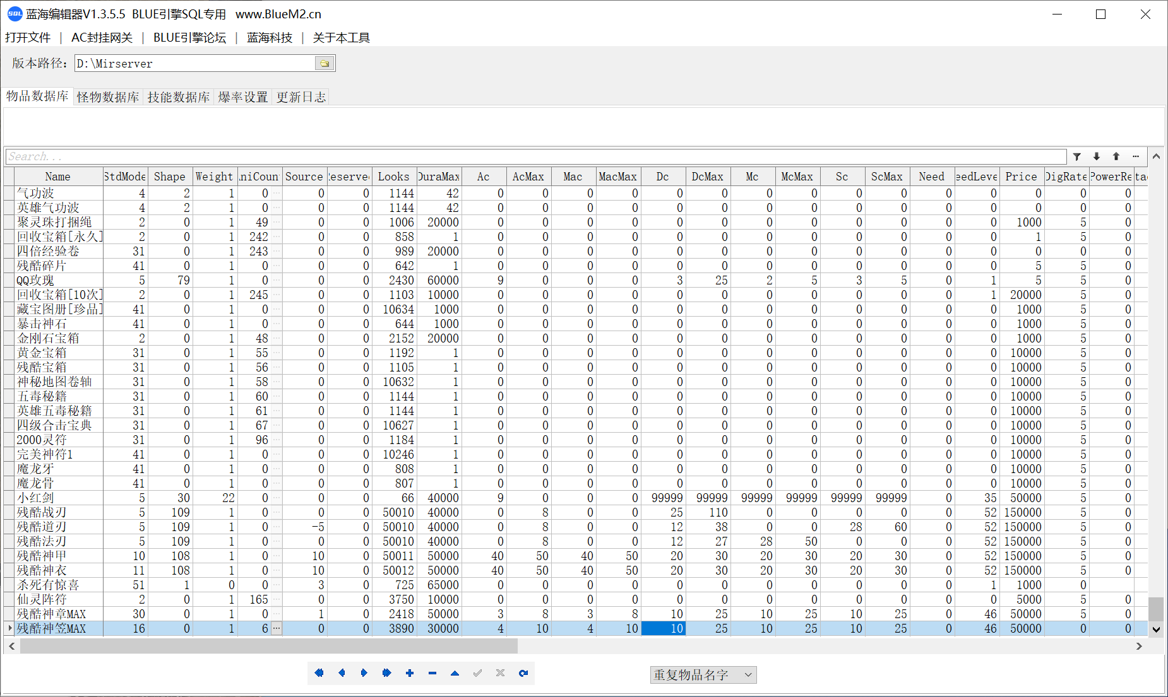The height and width of the screenshot is (697, 1168).
Task: Open 蓝海科技 menu item
Action: point(270,37)
